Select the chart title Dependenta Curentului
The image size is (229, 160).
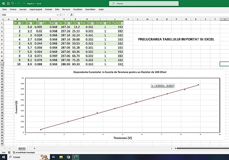120,72
